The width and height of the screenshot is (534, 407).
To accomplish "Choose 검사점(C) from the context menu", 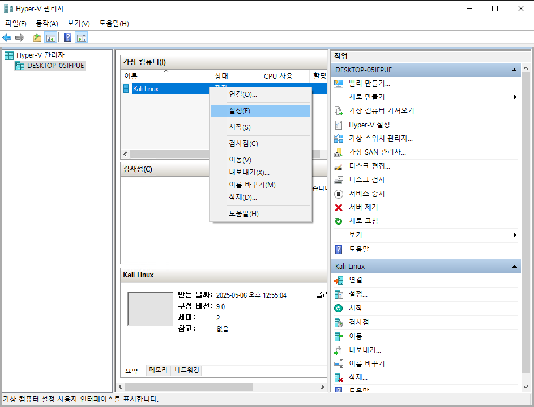I will click(243, 144).
